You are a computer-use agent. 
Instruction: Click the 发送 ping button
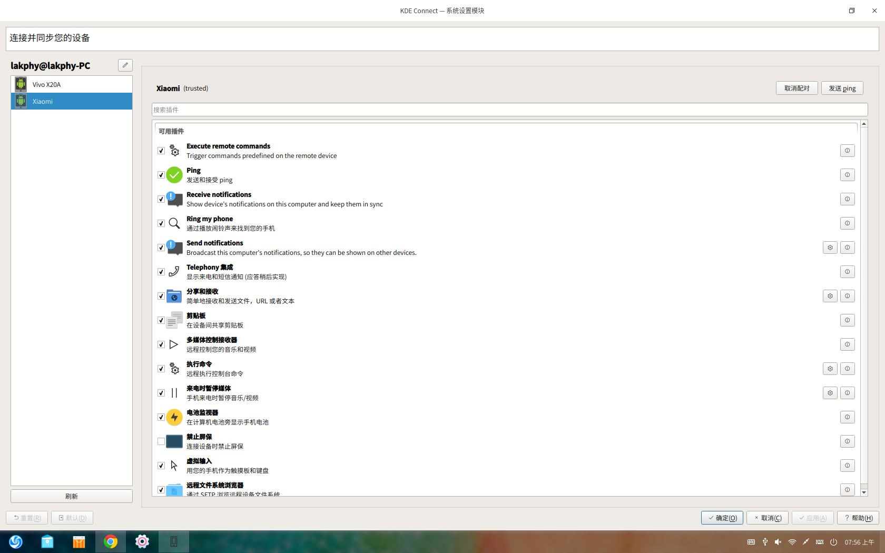[842, 88]
